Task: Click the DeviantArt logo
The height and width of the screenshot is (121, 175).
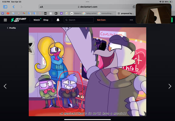Action: click(x=19, y=20)
